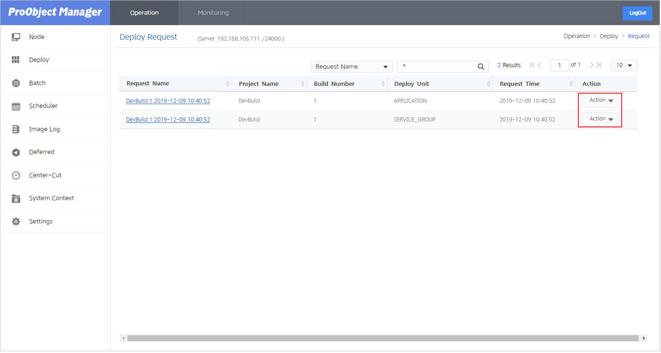Click the LogOut button

pyautogui.click(x=637, y=13)
